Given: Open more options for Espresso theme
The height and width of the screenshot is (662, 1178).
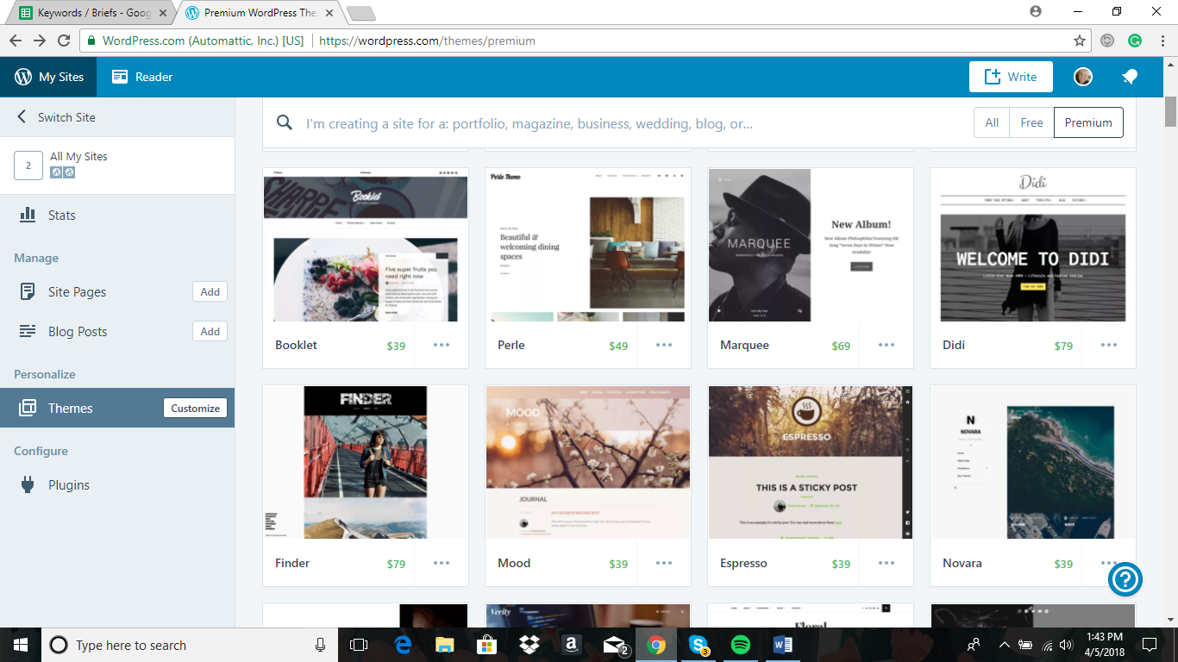Looking at the screenshot, I should (x=887, y=563).
